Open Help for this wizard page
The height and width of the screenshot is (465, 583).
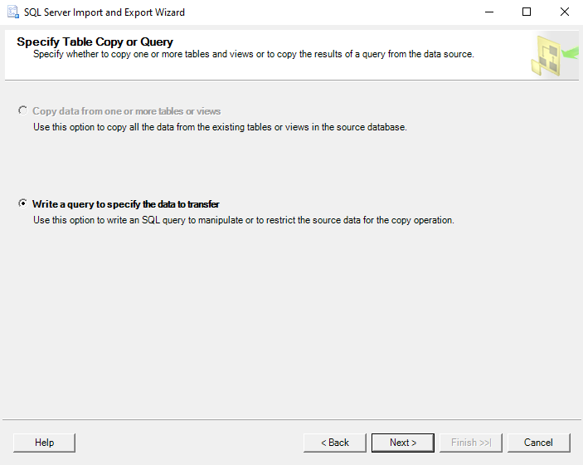[45, 443]
